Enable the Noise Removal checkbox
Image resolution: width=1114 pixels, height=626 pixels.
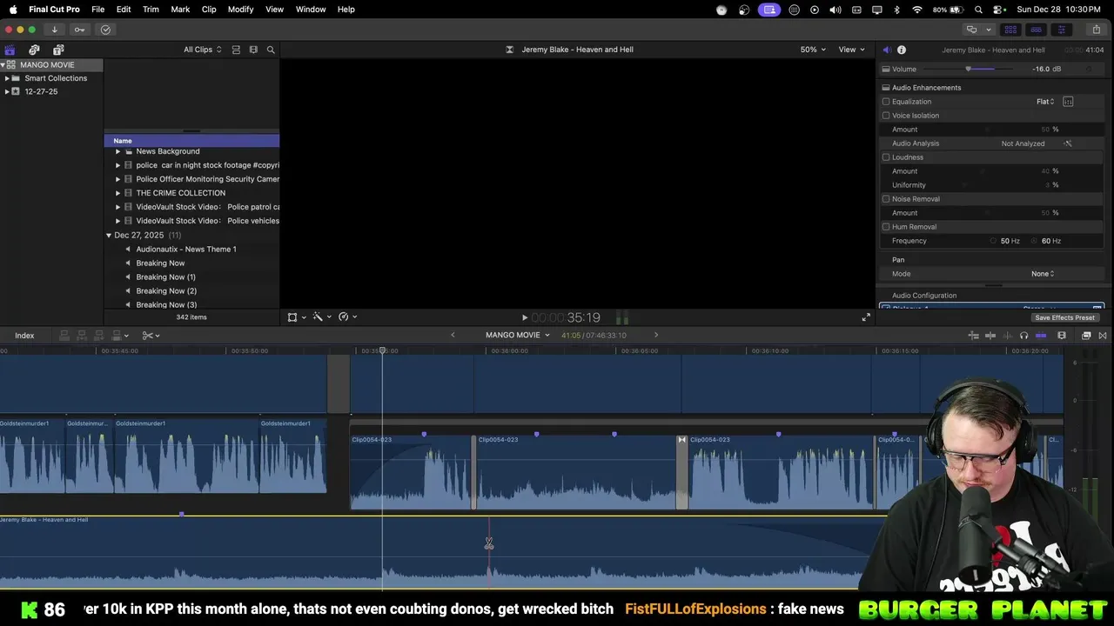tap(886, 199)
